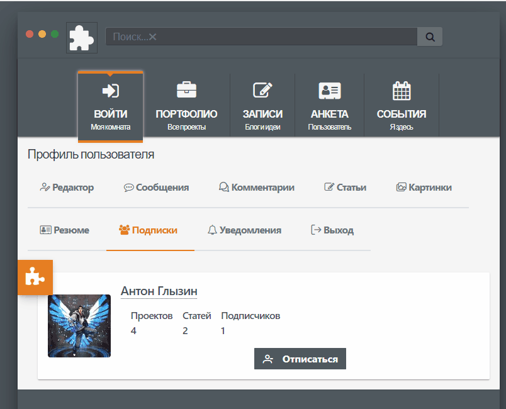Click the События calendar icon
The height and width of the screenshot is (409, 506).
pos(402,91)
